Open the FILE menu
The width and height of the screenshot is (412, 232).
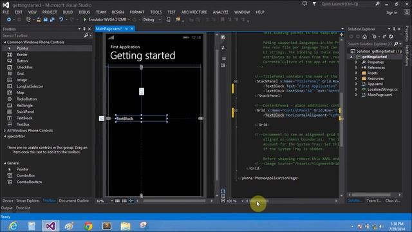[x=6, y=12]
